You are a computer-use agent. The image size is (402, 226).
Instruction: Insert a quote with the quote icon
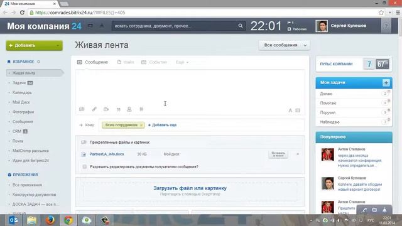pyautogui.click(x=119, y=109)
